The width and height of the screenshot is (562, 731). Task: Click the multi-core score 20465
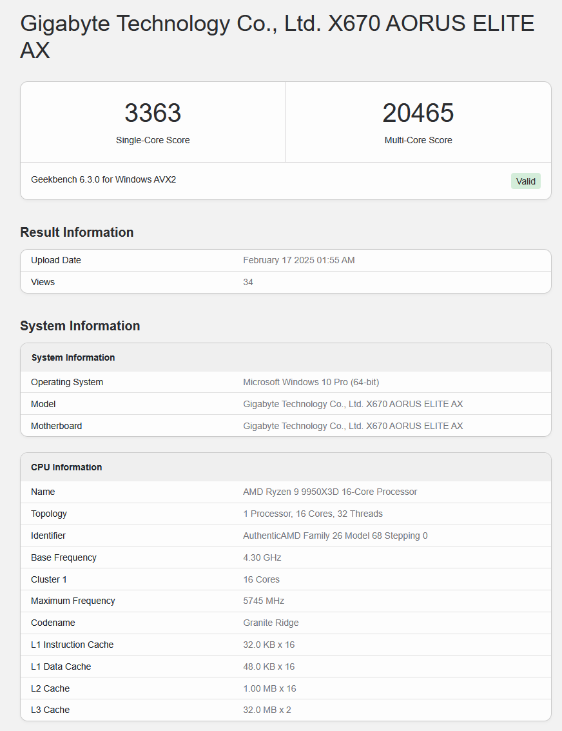(x=418, y=113)
